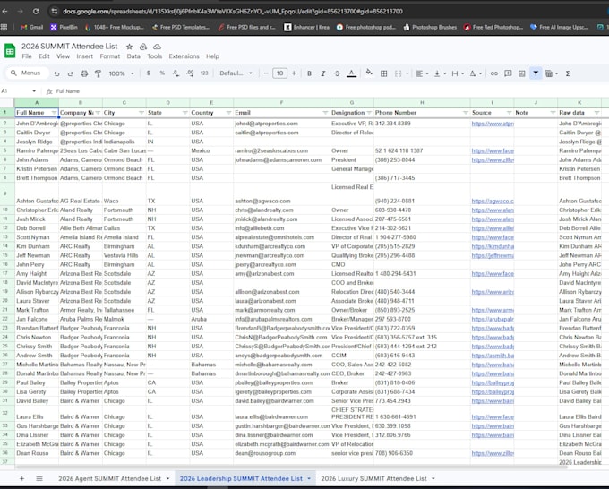
Task: Open the Google Sheets home logo
Action: (x=10, y=51)
